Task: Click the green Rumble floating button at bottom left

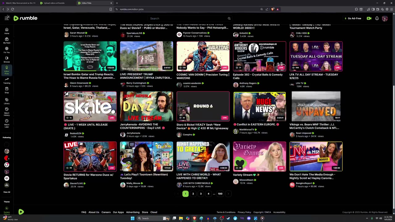Action: [21, 212]
